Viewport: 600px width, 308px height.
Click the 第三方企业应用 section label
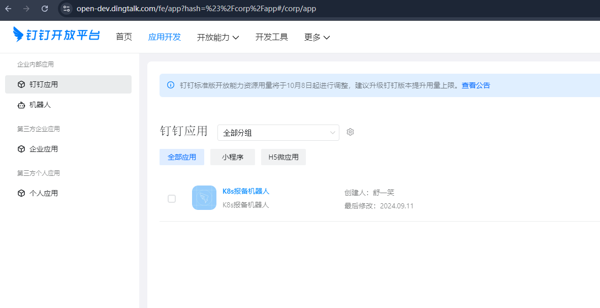39,129
